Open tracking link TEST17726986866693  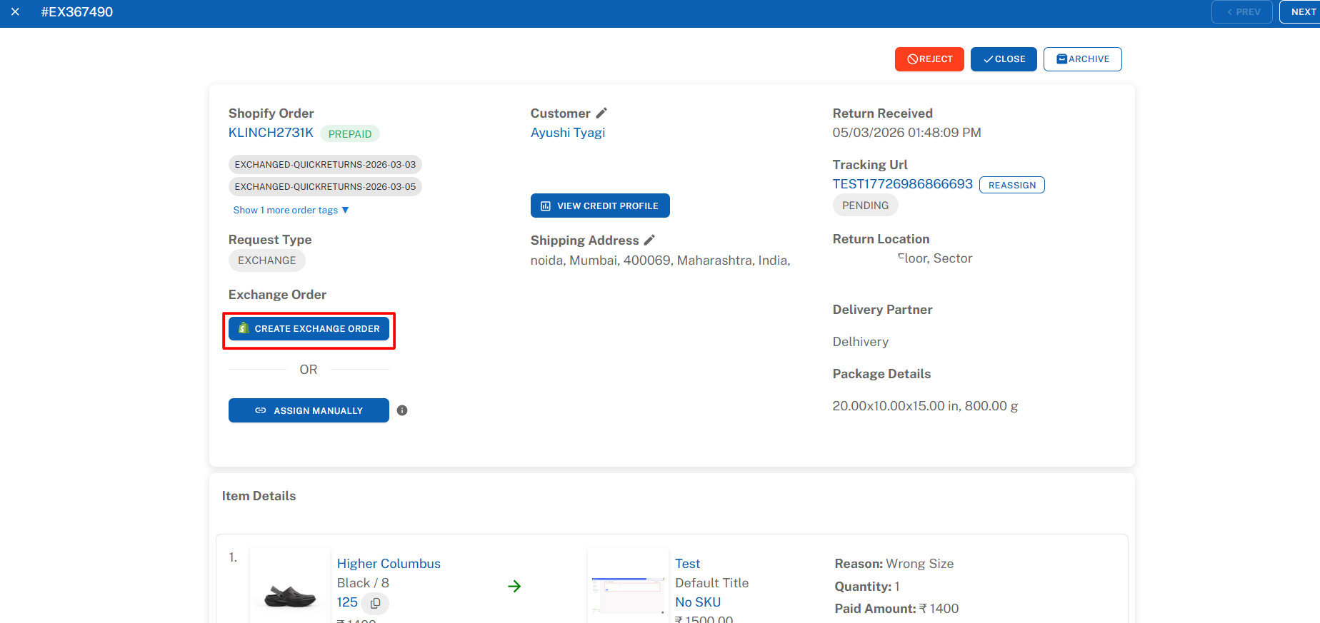tap(902, 184)
